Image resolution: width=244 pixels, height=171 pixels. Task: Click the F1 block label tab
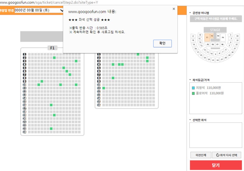pyautogui.click(x=52, y=48)
